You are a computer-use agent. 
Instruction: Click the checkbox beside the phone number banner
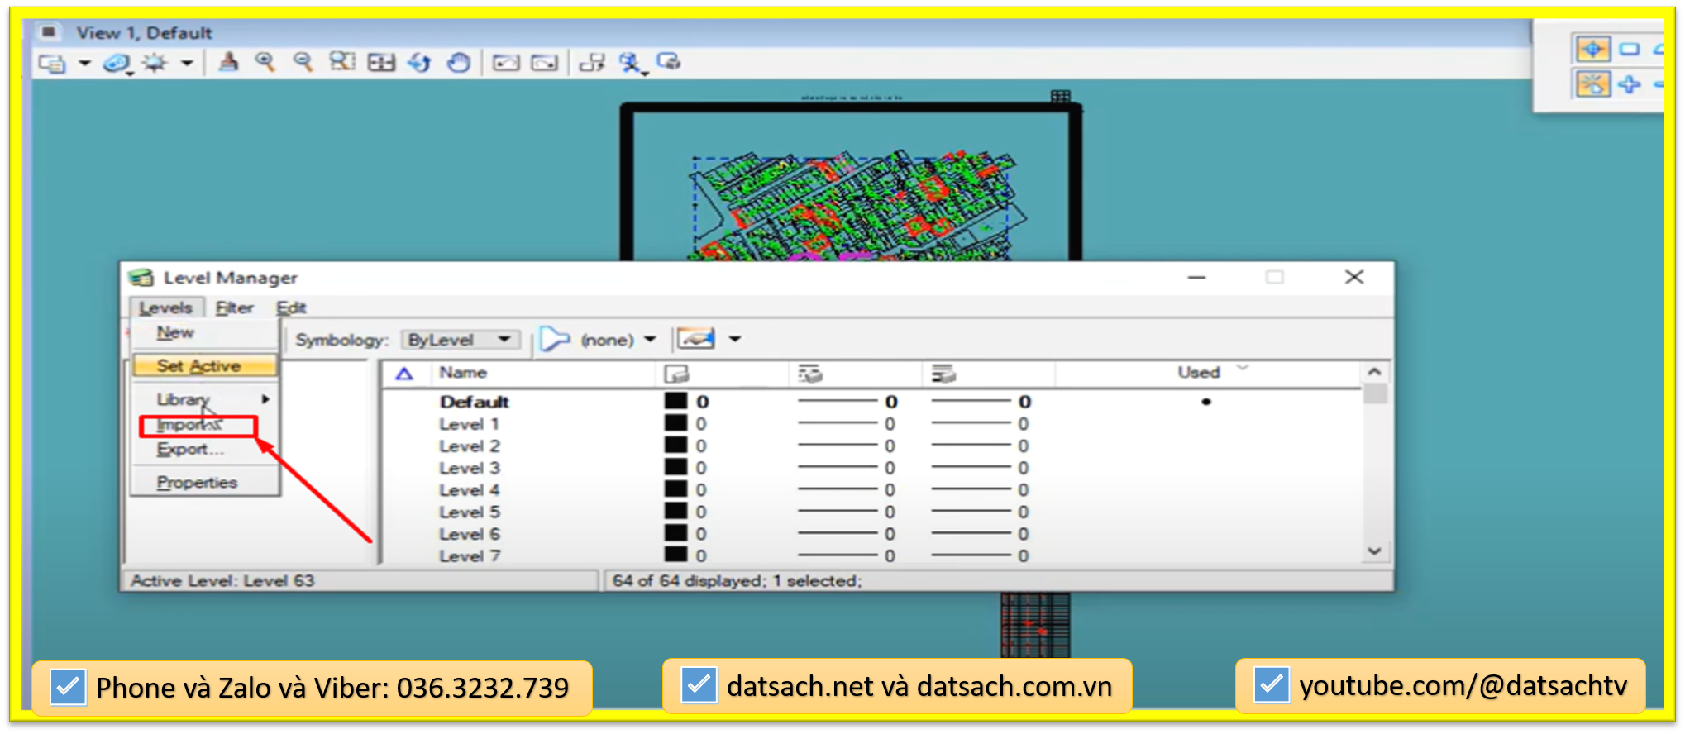click(x=68, y=687)
